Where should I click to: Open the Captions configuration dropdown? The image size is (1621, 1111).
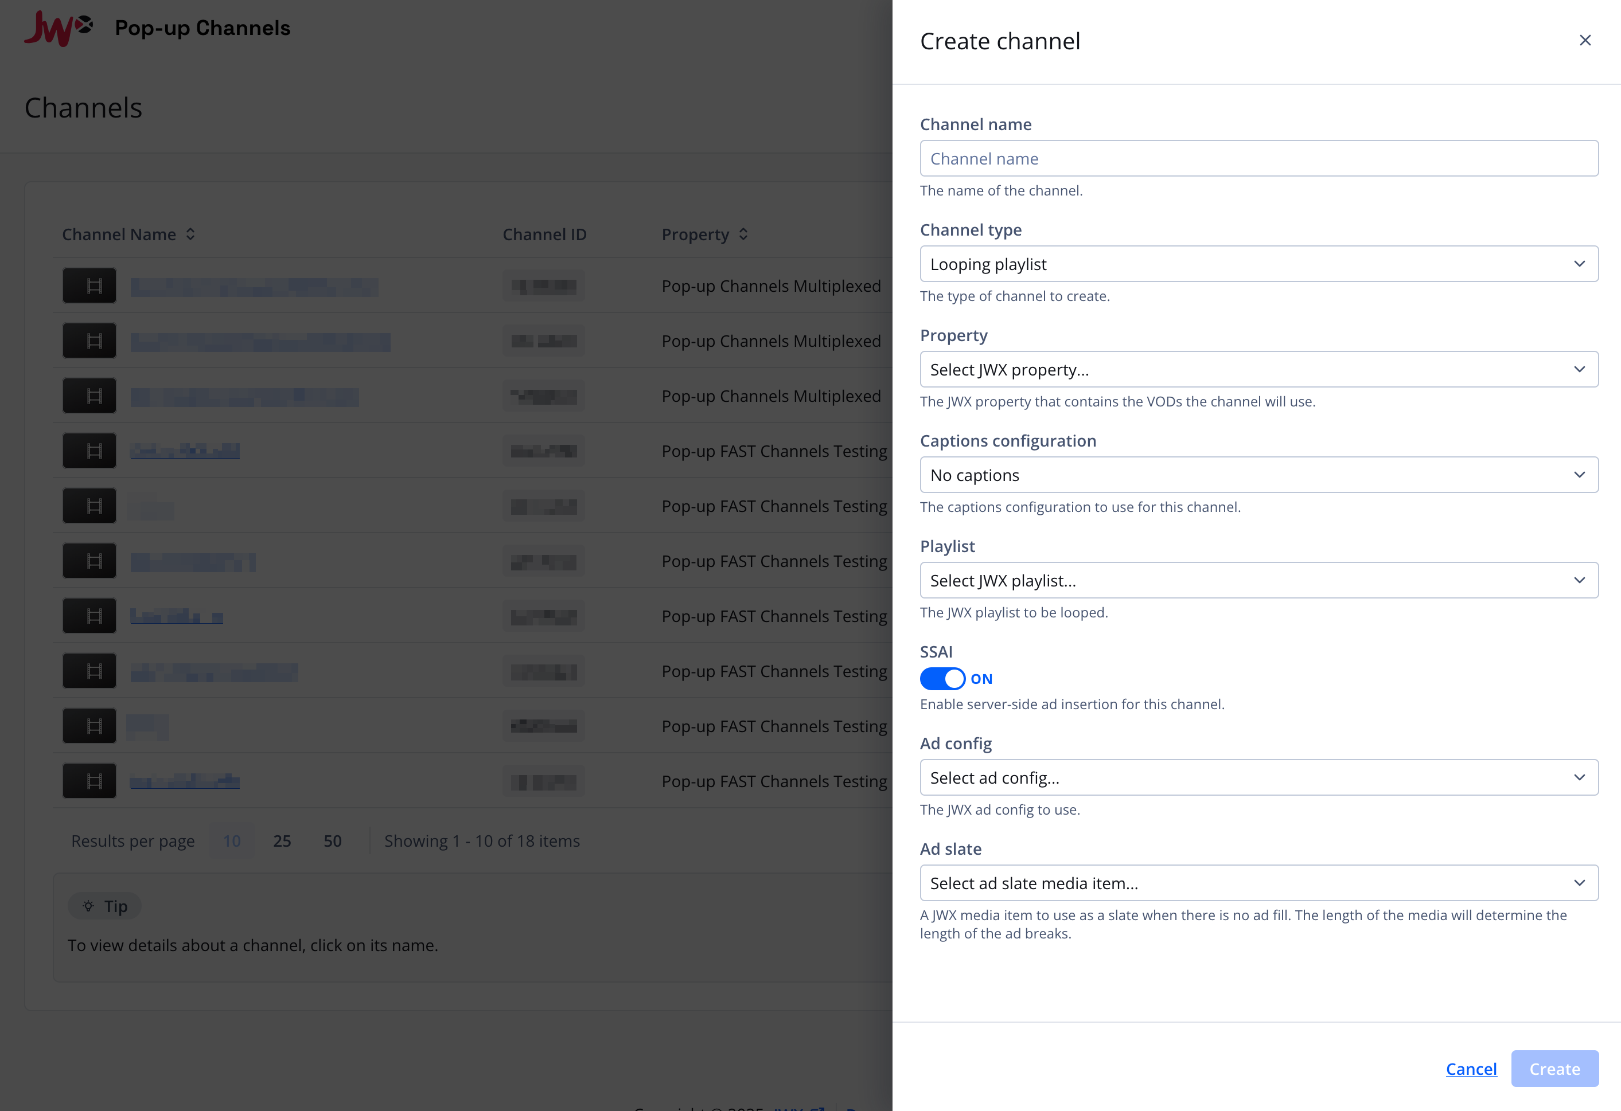coord(1259,475)
